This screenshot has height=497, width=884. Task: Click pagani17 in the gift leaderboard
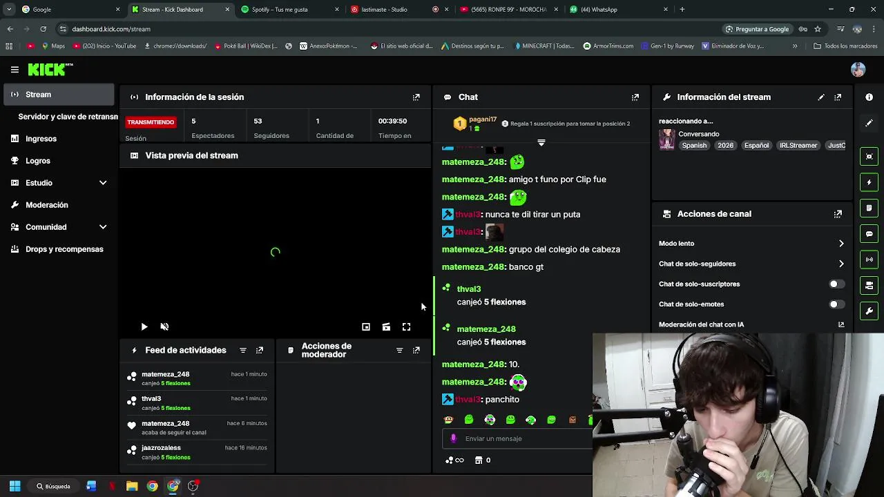pos(483,119)
